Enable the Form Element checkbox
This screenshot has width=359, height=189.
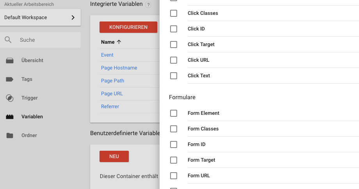pyautogui.click(x=174, y=113)
